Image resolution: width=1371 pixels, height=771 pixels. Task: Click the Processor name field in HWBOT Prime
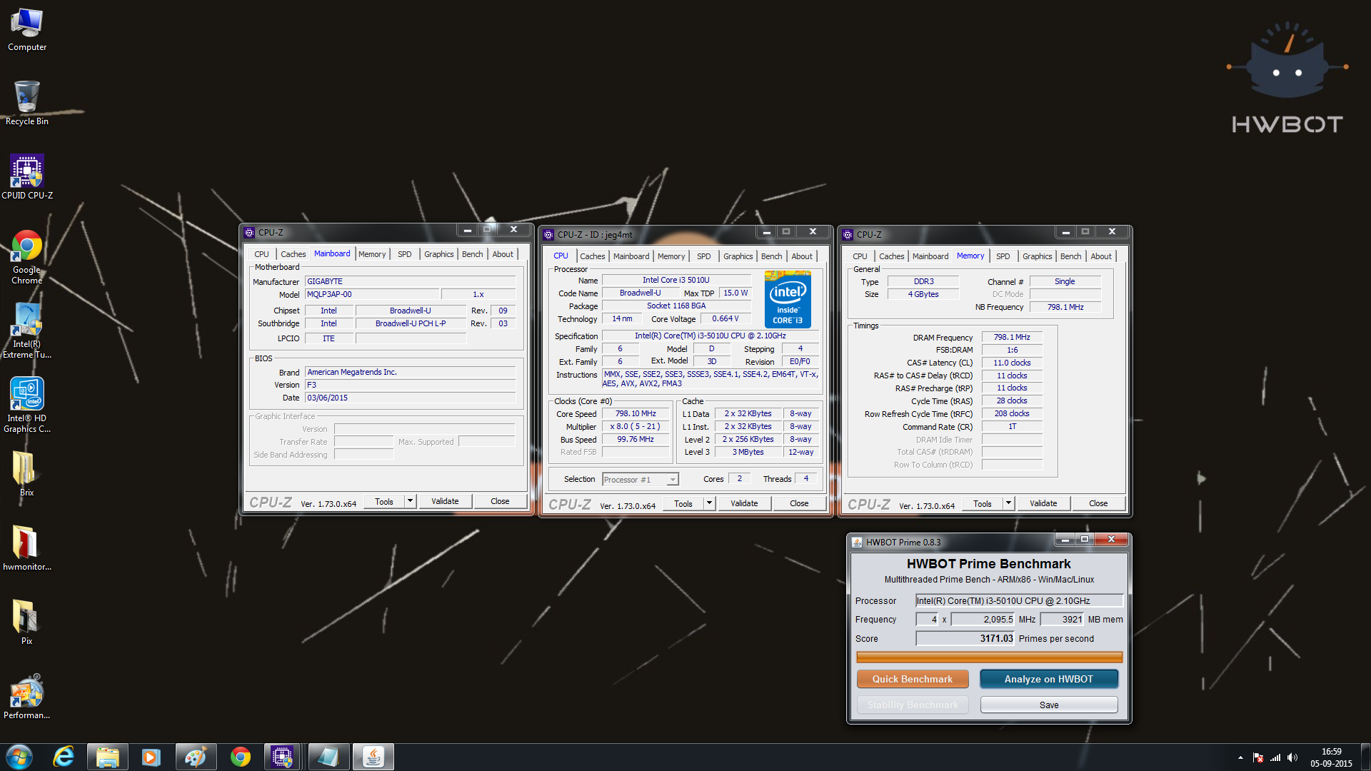coord(1019,601)
